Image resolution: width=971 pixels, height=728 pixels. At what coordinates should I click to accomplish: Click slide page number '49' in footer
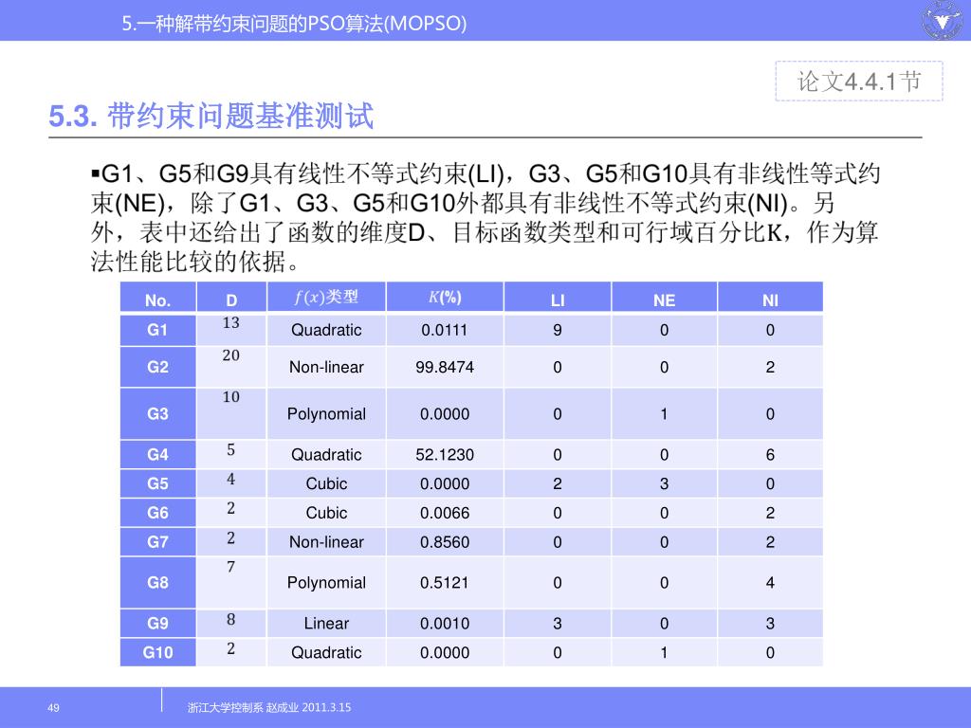tap(53, 707)
